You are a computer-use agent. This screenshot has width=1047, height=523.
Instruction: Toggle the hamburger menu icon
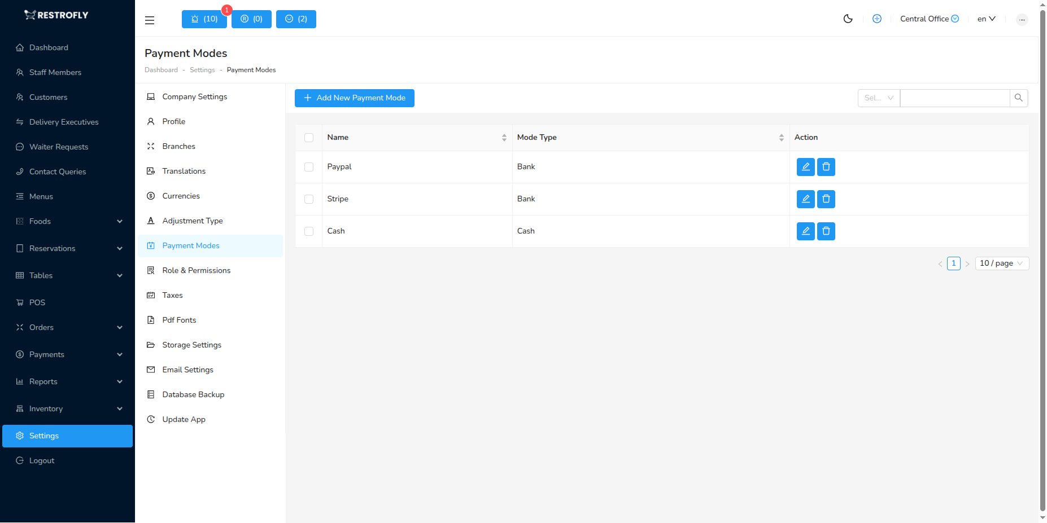150,20
